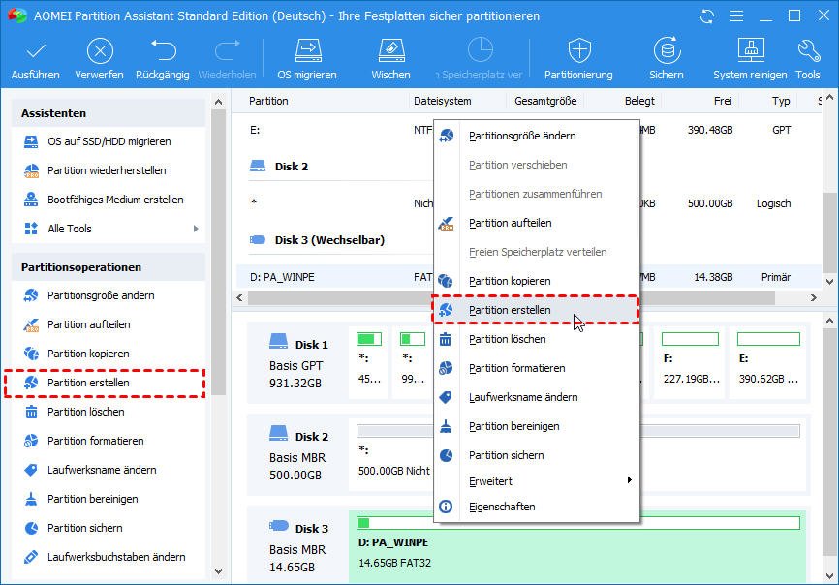Image resolution: width=839 pixels, height=585 pixels.
Task: Select D: PA_WINPE 14.65GB FAT32 block
Action: coord(577,546)
